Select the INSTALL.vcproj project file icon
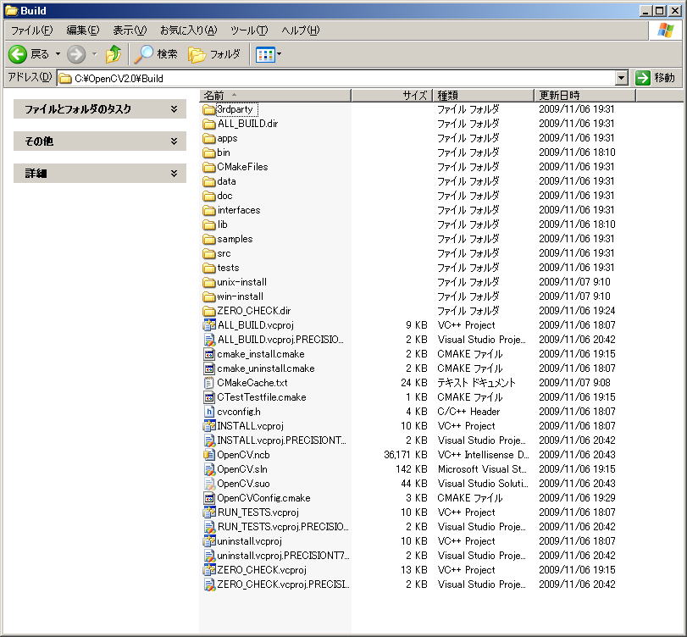Viewport: 687px width, 637px height. pyautogui.click(x=209, y=426)
